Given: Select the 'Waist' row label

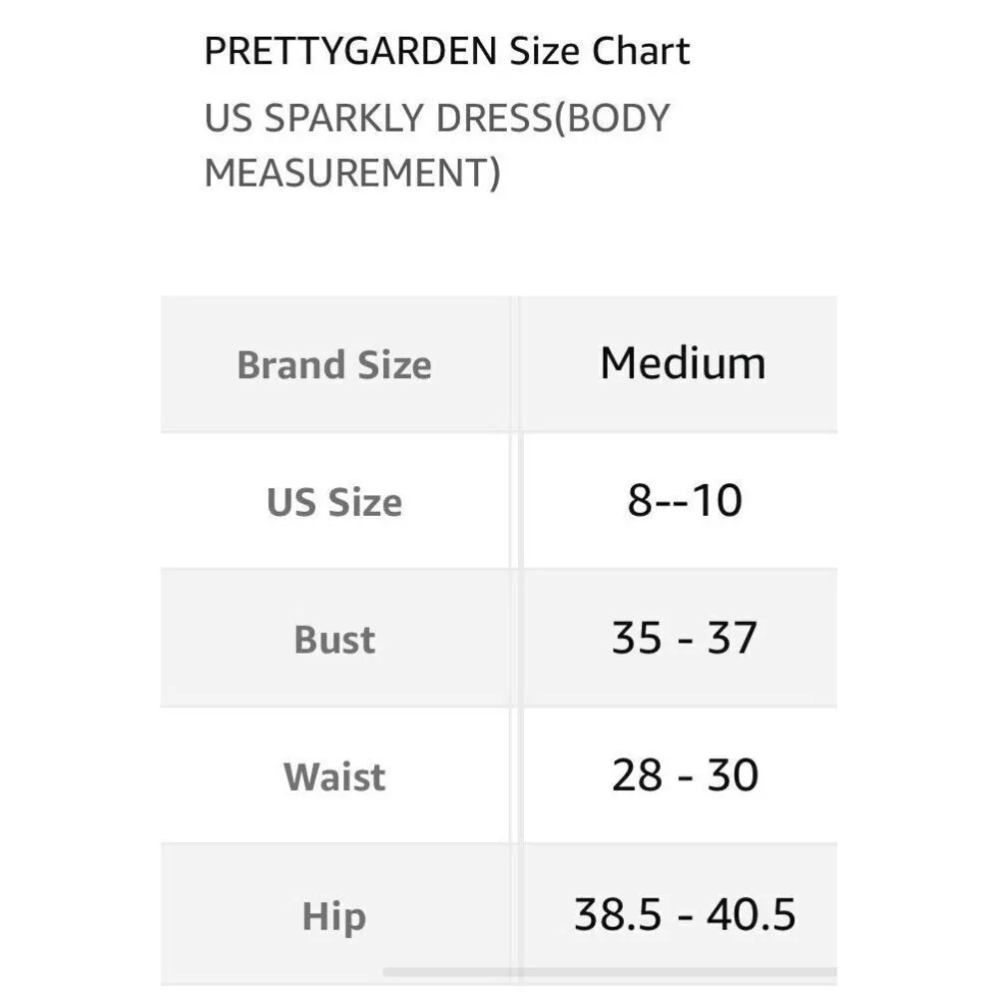Looking at the screenshot, I should (334, 776).
